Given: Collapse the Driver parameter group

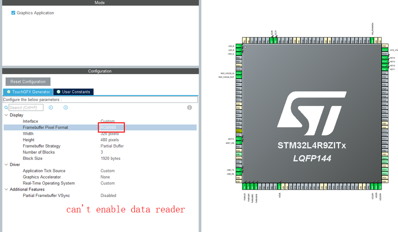Looking at the screenshot, I should 6,165.
